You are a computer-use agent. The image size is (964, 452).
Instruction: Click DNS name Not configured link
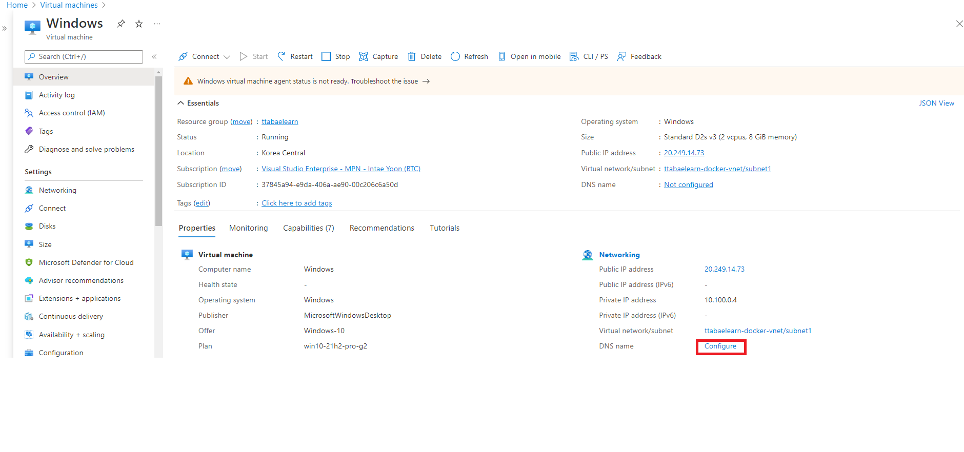(689, 184)
